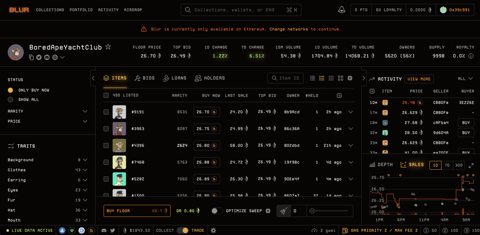Open the collection's Twitter link icon
The width and height of the screenshot is (480, 235).
pos(39,57)
